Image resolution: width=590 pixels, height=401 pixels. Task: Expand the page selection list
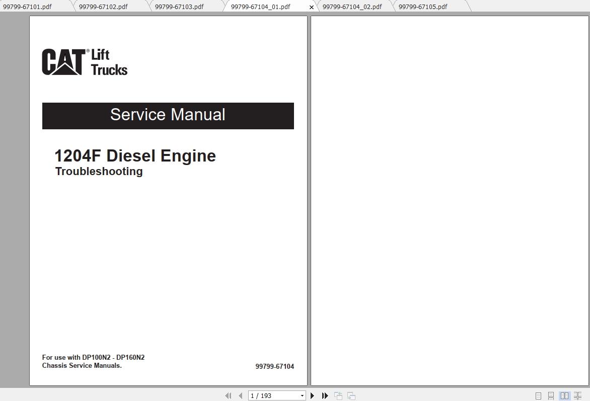coord(301,395)
